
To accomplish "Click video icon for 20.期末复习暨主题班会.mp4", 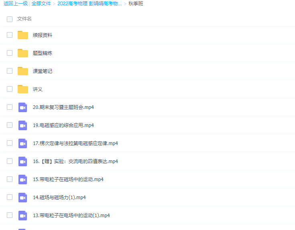I will coord(23,107).
